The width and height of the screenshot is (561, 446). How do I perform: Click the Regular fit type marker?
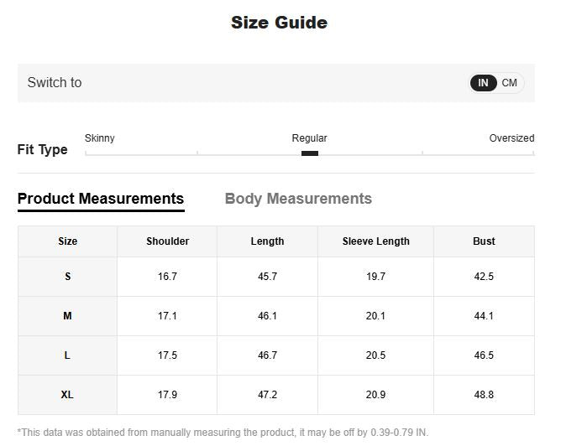point(310,153)
